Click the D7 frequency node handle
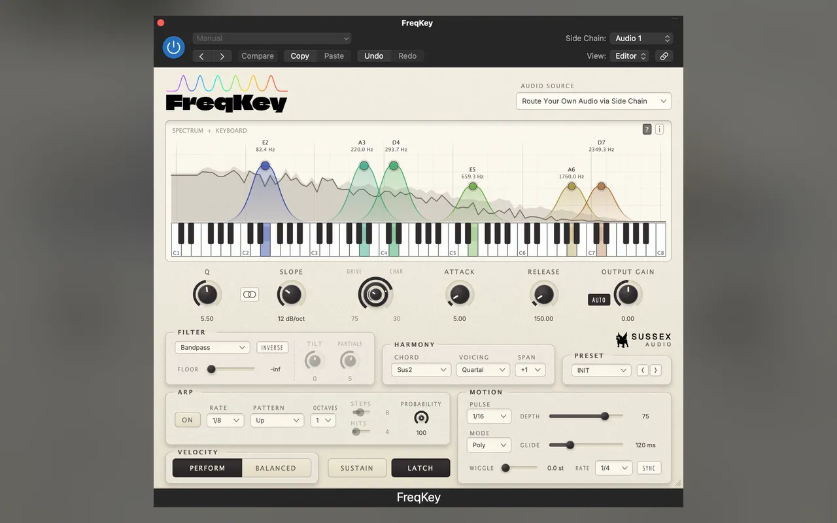Viewport: 837px width, 523px height. click(602, 186)
